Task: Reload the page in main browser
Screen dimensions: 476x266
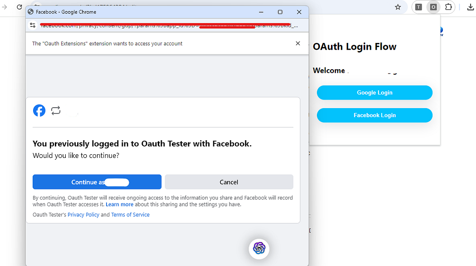Action: point(19,7)
